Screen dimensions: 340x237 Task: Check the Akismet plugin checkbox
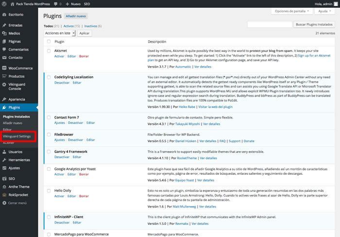49,51
